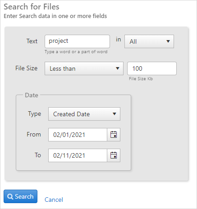
Task: Open the To date calendar picker
Action: pyautogui.click(x=114, y=155)
